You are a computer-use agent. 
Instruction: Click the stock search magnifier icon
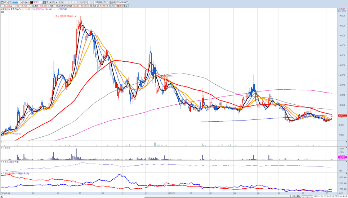(x=24, y=2)
